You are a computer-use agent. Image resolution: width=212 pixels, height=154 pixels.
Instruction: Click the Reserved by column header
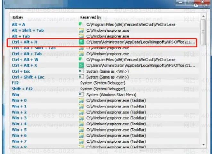click(90, 17)
